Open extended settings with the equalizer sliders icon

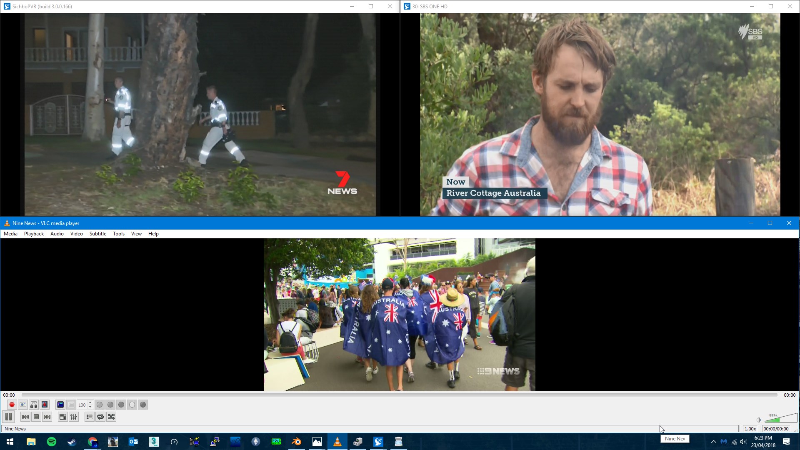[x=74, y=417]
